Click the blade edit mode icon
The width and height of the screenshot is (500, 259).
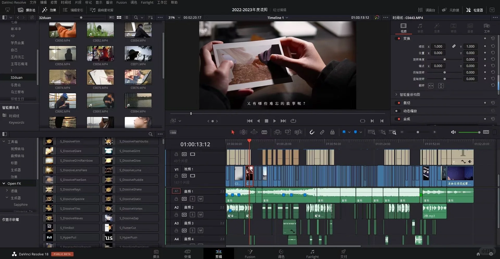click(x=264, y=132)
